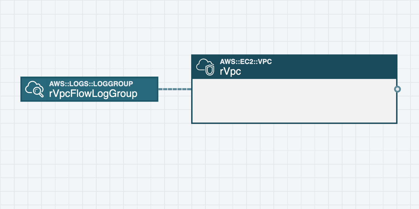Select the AWS::EC2::VPC type label
The image size is (419, 209).
[246, 62]
